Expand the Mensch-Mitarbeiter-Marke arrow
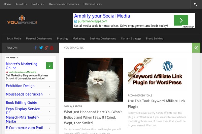Image resolution: width=202 pixels, height=134 pixels. click(x=49, y=120)
